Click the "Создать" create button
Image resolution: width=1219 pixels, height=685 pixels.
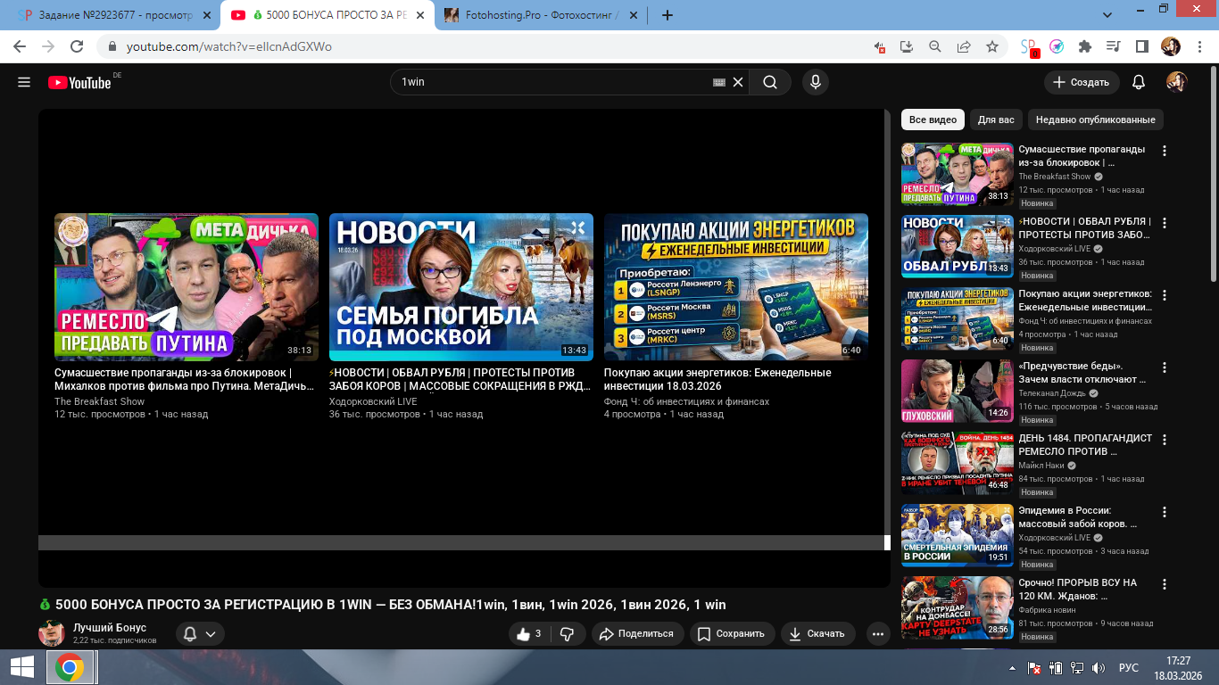pos(1081,82)
